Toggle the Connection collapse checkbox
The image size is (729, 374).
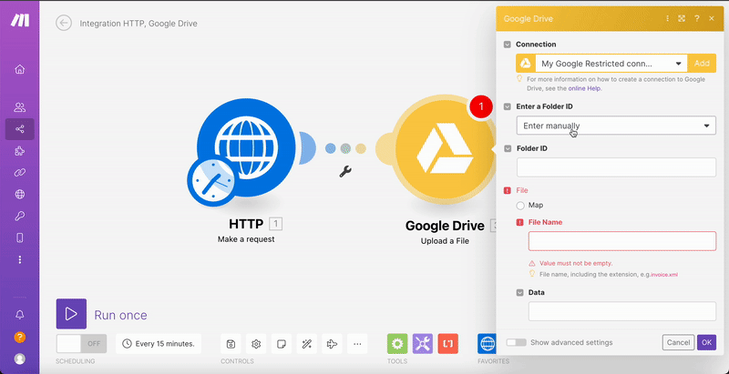pyautogui.click(x=508, y=45)
